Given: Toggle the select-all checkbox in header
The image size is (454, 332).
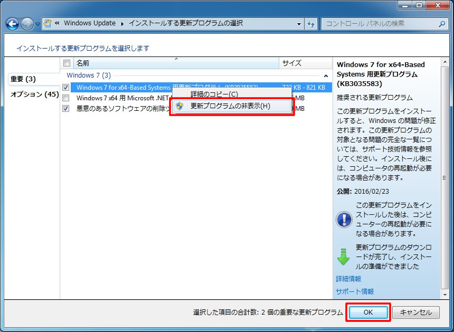Looking at the screenshot, I should (x=67, y=63).
